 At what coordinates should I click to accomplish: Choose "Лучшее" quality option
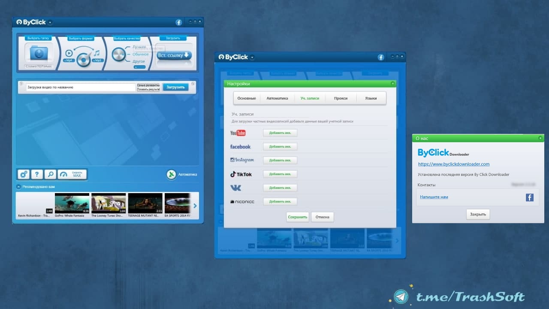139,47
